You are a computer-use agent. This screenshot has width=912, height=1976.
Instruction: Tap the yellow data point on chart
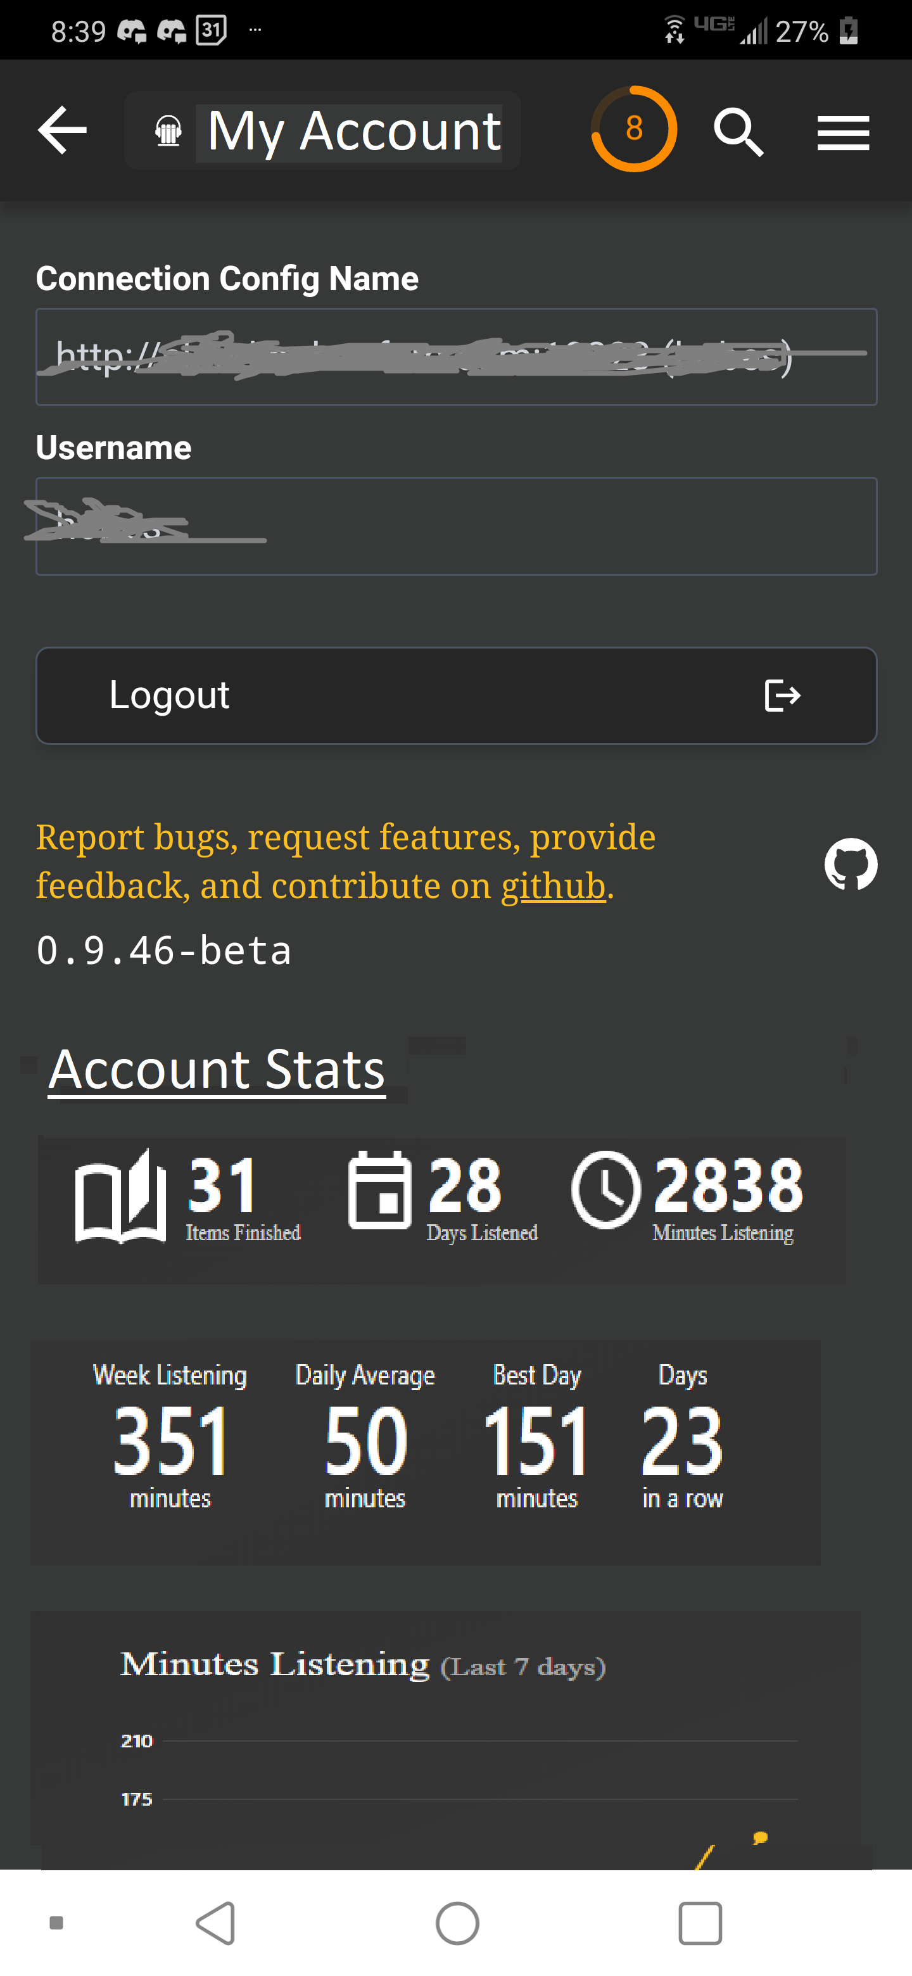[x=760, y=1837]
